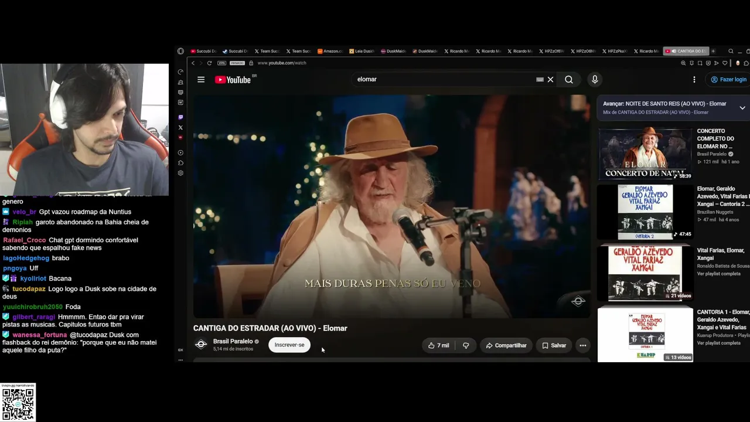
Task: Open the on-screen keyboard in search box
Action: coord(540,80)
